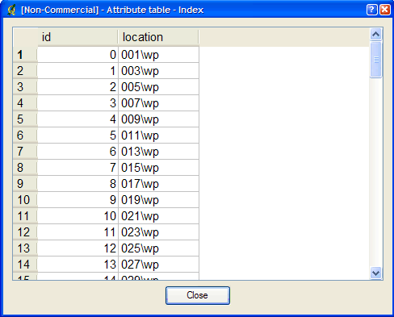Click the scroll down arrow
Screen dimensions: 394x317
375,273
